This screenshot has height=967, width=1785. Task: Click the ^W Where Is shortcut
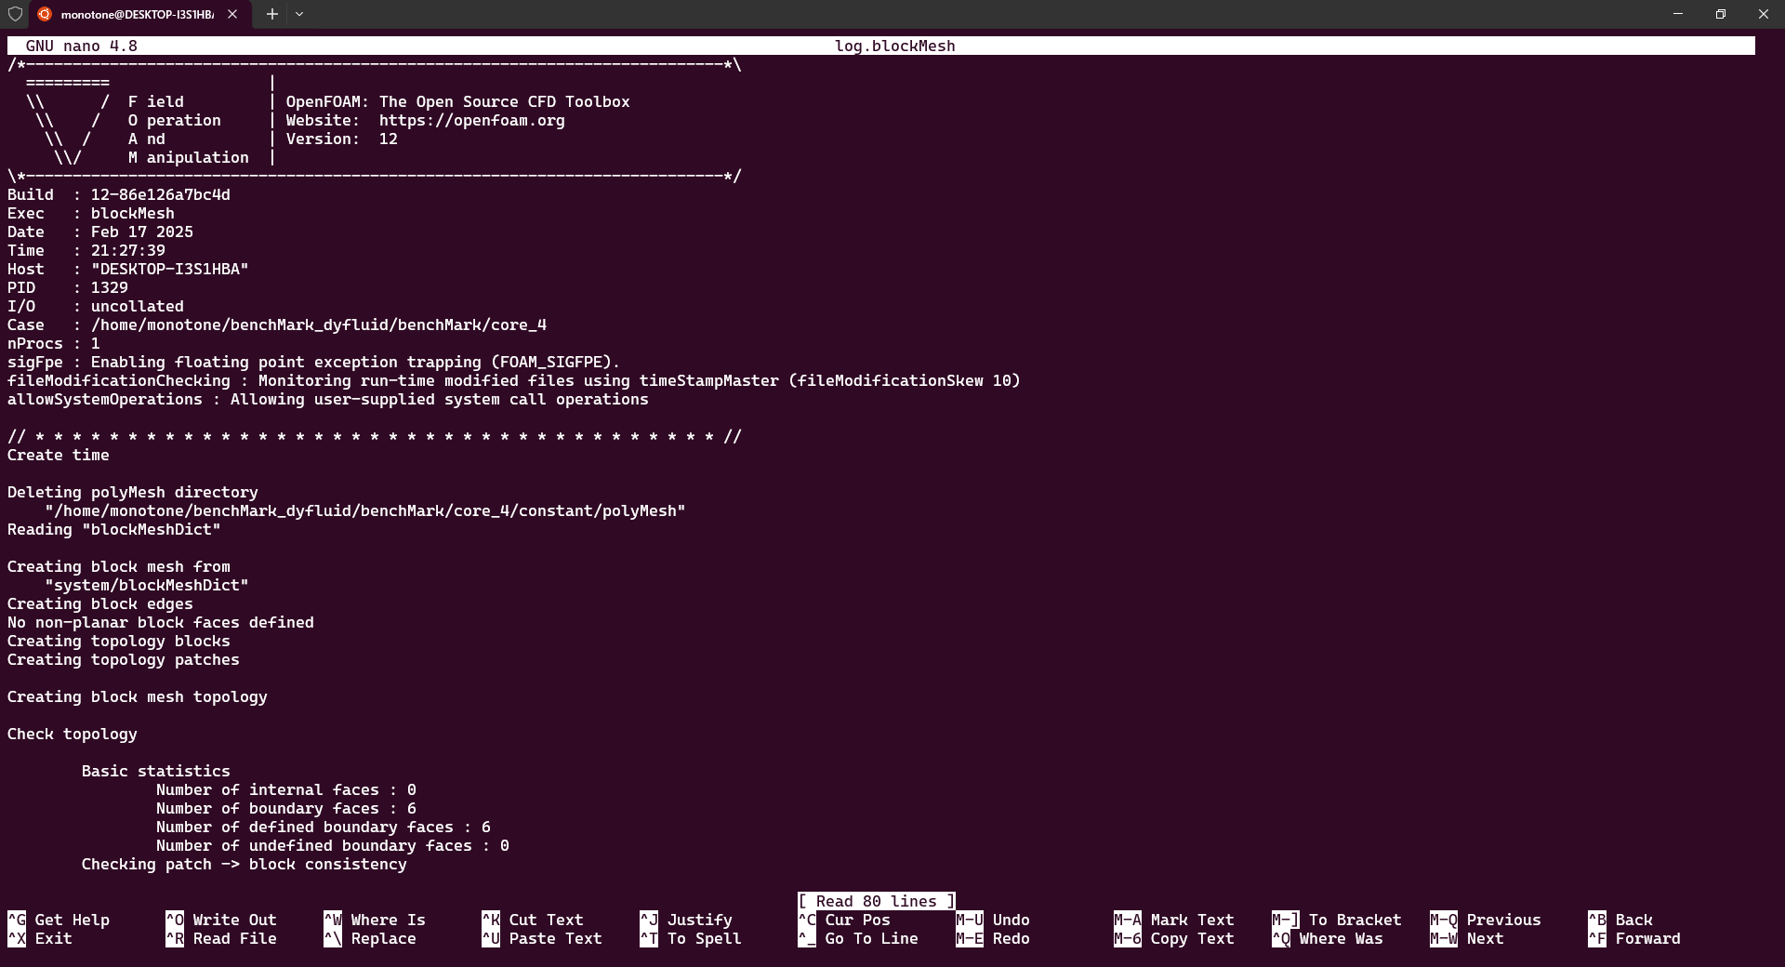[x=375, y=920]
